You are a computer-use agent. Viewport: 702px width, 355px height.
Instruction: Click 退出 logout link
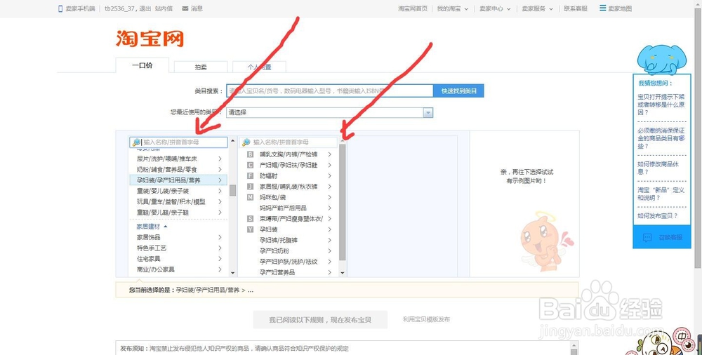coord(145,8)
